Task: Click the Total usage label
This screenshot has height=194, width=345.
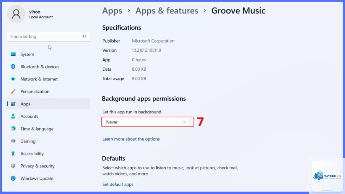Action: coord(113,78)
